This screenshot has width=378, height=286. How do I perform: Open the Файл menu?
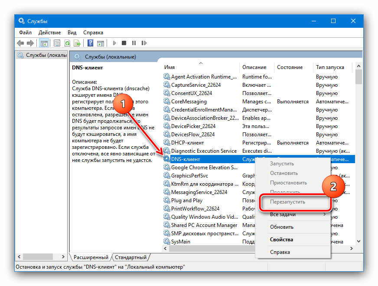point(25,33)
